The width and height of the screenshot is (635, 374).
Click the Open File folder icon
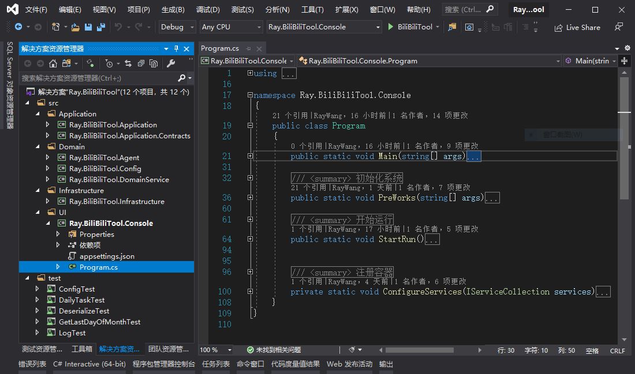click(75, 27)
